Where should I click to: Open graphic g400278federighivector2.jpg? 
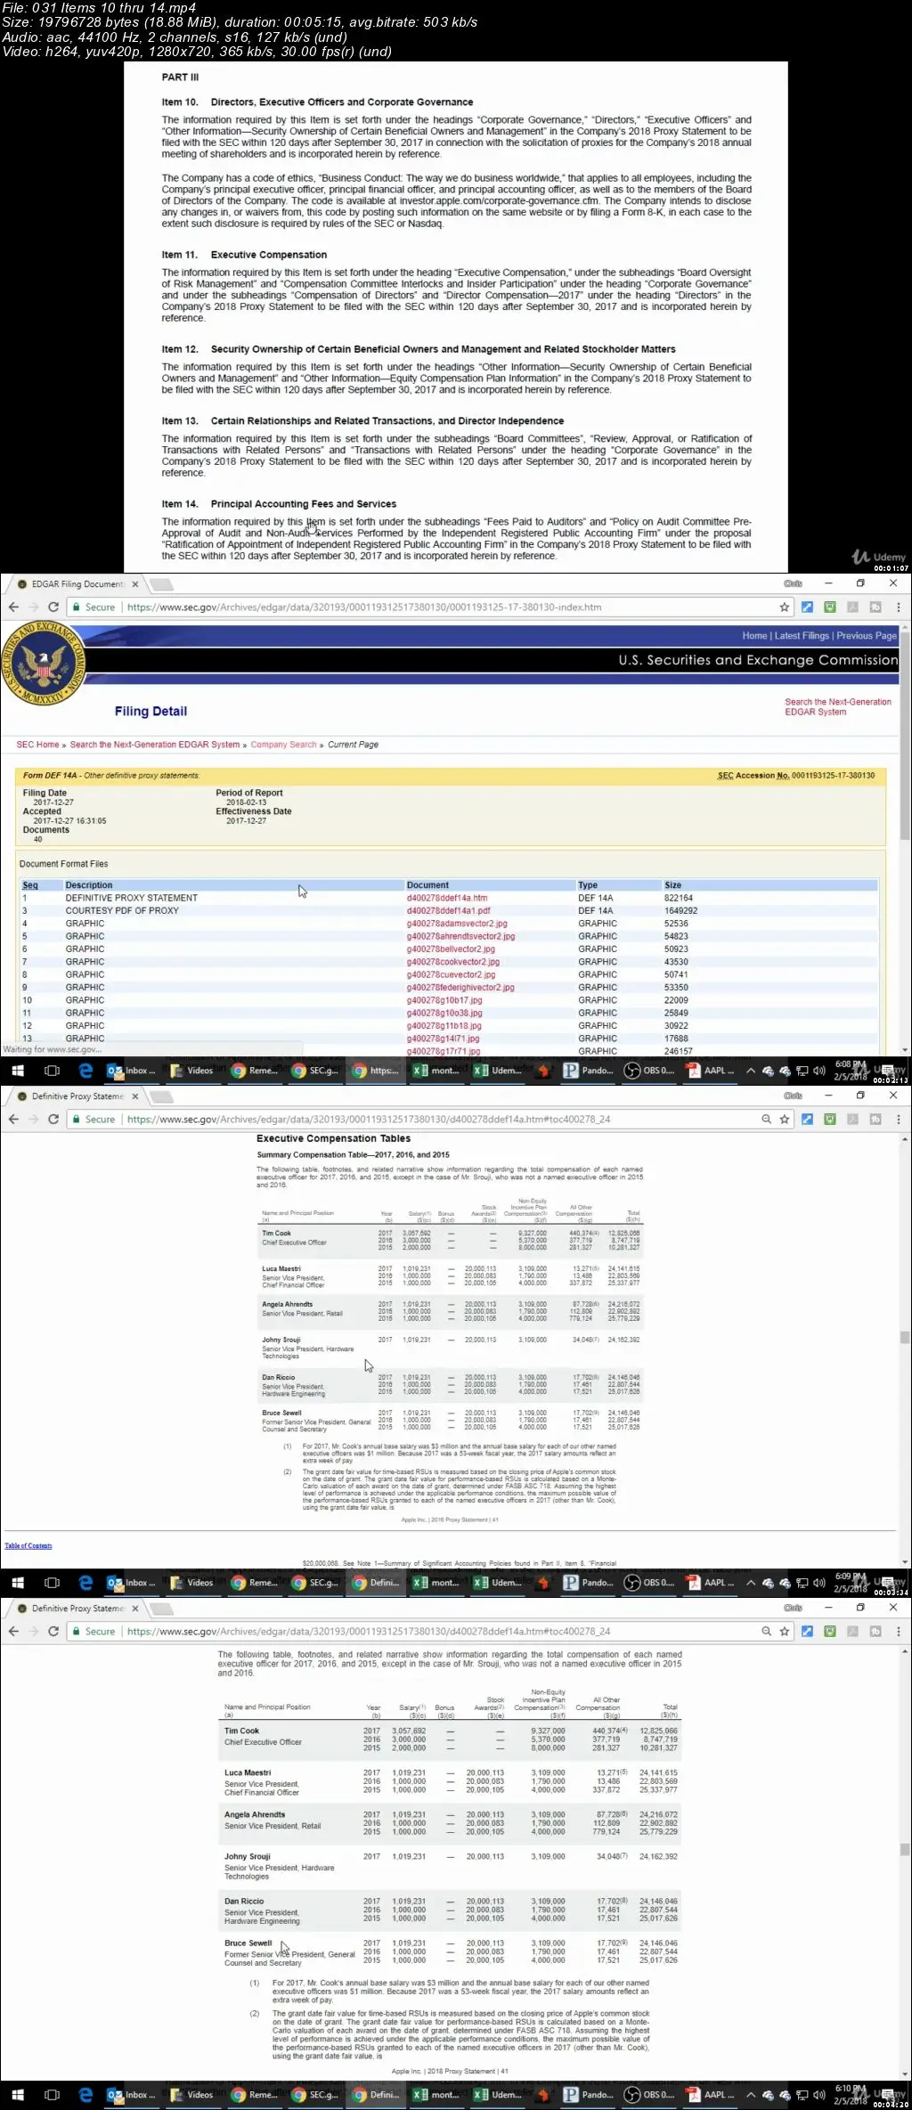point(460,987)
